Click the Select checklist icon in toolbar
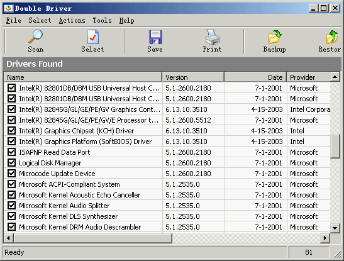 (x=93, y=36)
